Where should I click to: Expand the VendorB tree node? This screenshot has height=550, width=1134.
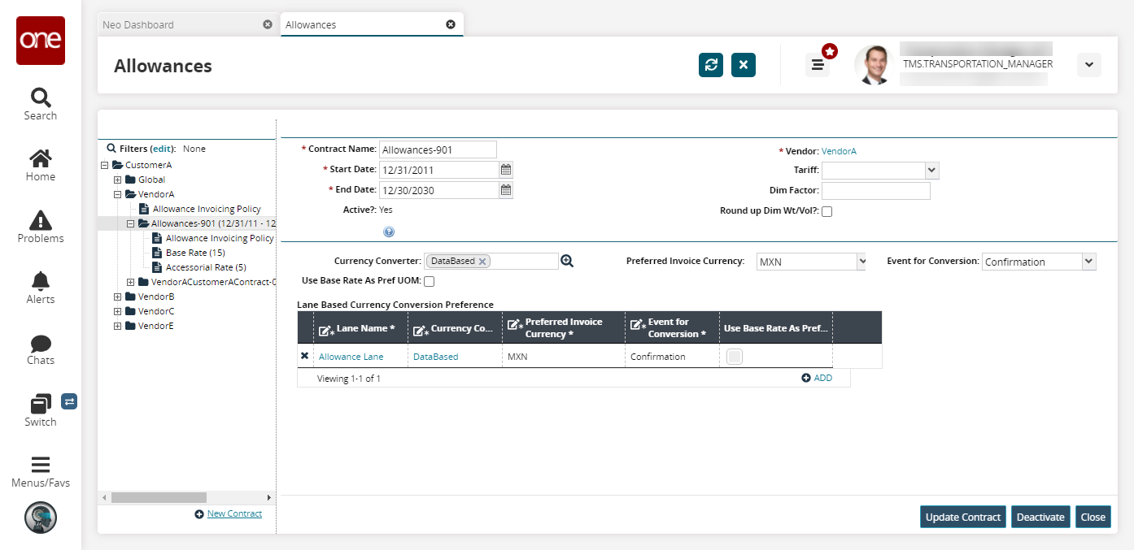click(x=117, y=297)
